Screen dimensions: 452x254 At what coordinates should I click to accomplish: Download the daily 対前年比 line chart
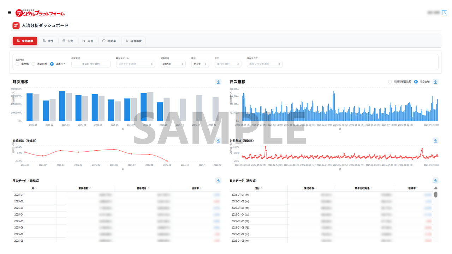click(x=435, y=141)
